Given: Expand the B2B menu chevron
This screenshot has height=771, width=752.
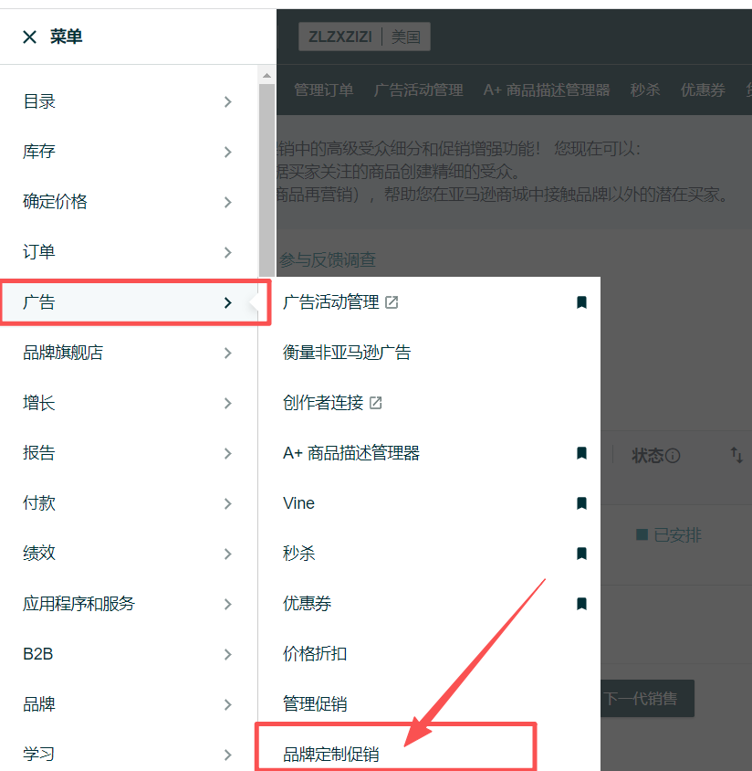Looking at the screenshot, I should [x=227, y=654].
